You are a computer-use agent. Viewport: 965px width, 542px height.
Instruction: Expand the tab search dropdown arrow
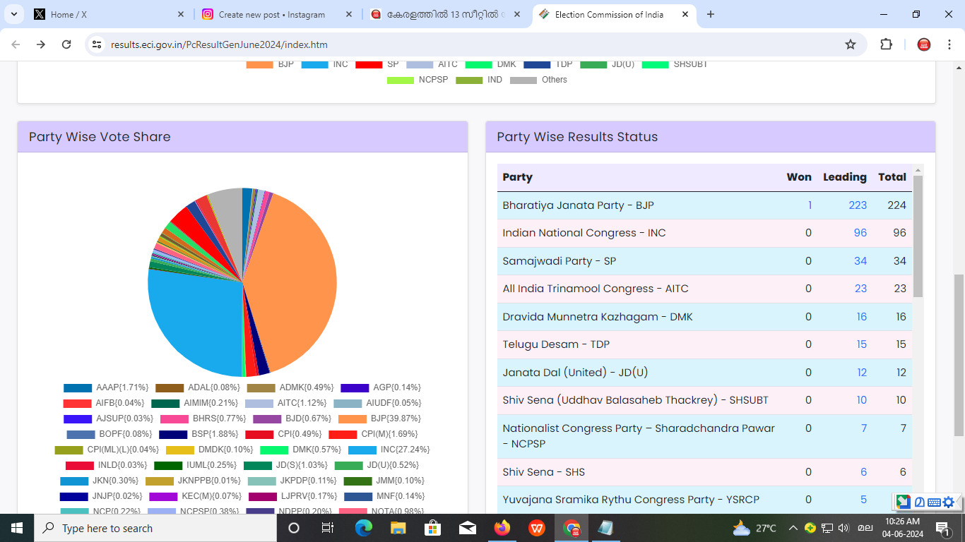pos(13,14)
